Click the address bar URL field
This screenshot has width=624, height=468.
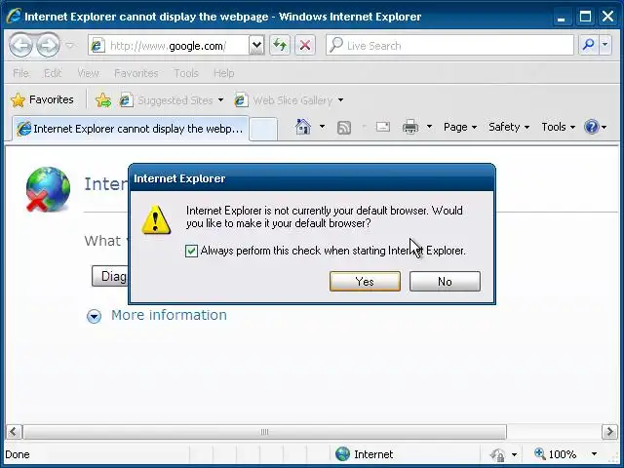pyautogui.click(x=169, y=46)
